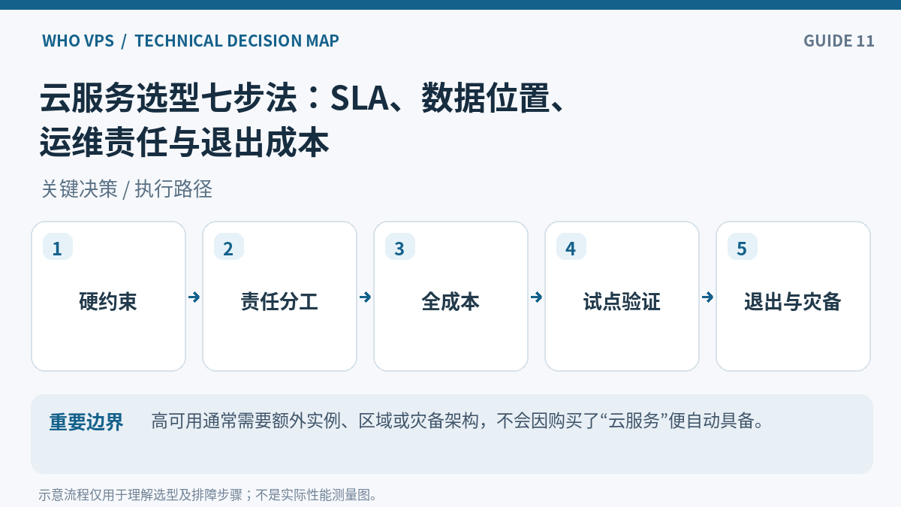
Task: Click the footnote 示意流程仅用于理解选型
Action: 208,495
